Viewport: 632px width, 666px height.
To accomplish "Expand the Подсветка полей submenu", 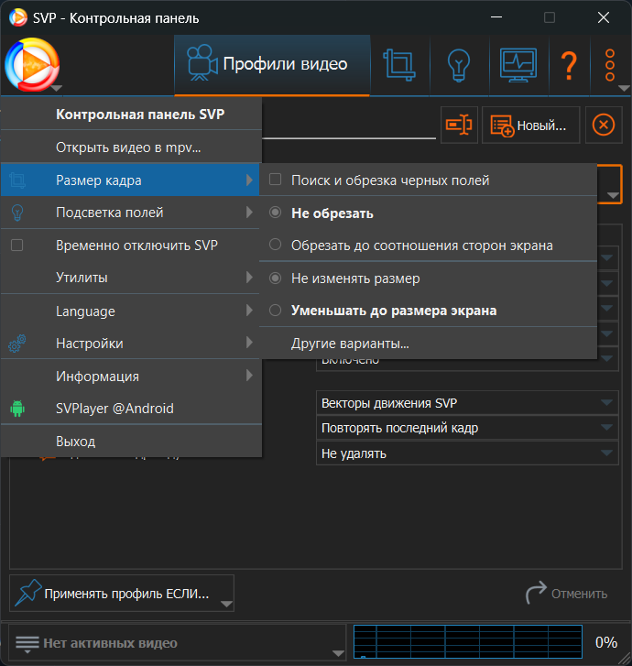I will (x=130, y=213).
